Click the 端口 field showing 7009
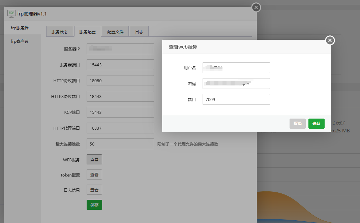 pyautogui.click(x=236, y=99)
